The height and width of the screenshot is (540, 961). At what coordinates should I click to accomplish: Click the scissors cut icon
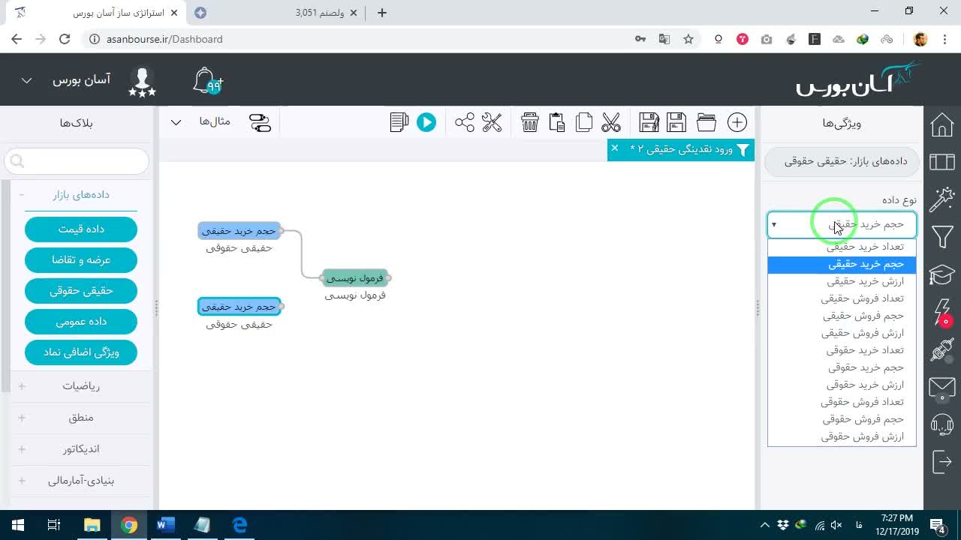611,122
